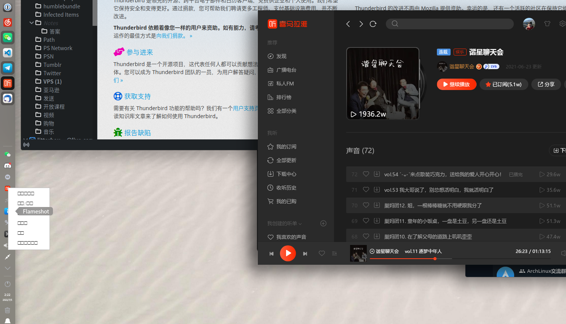The image size is (566, 324).
Task: Click the orange play button in player bar
Action: (x=288, y=253)
